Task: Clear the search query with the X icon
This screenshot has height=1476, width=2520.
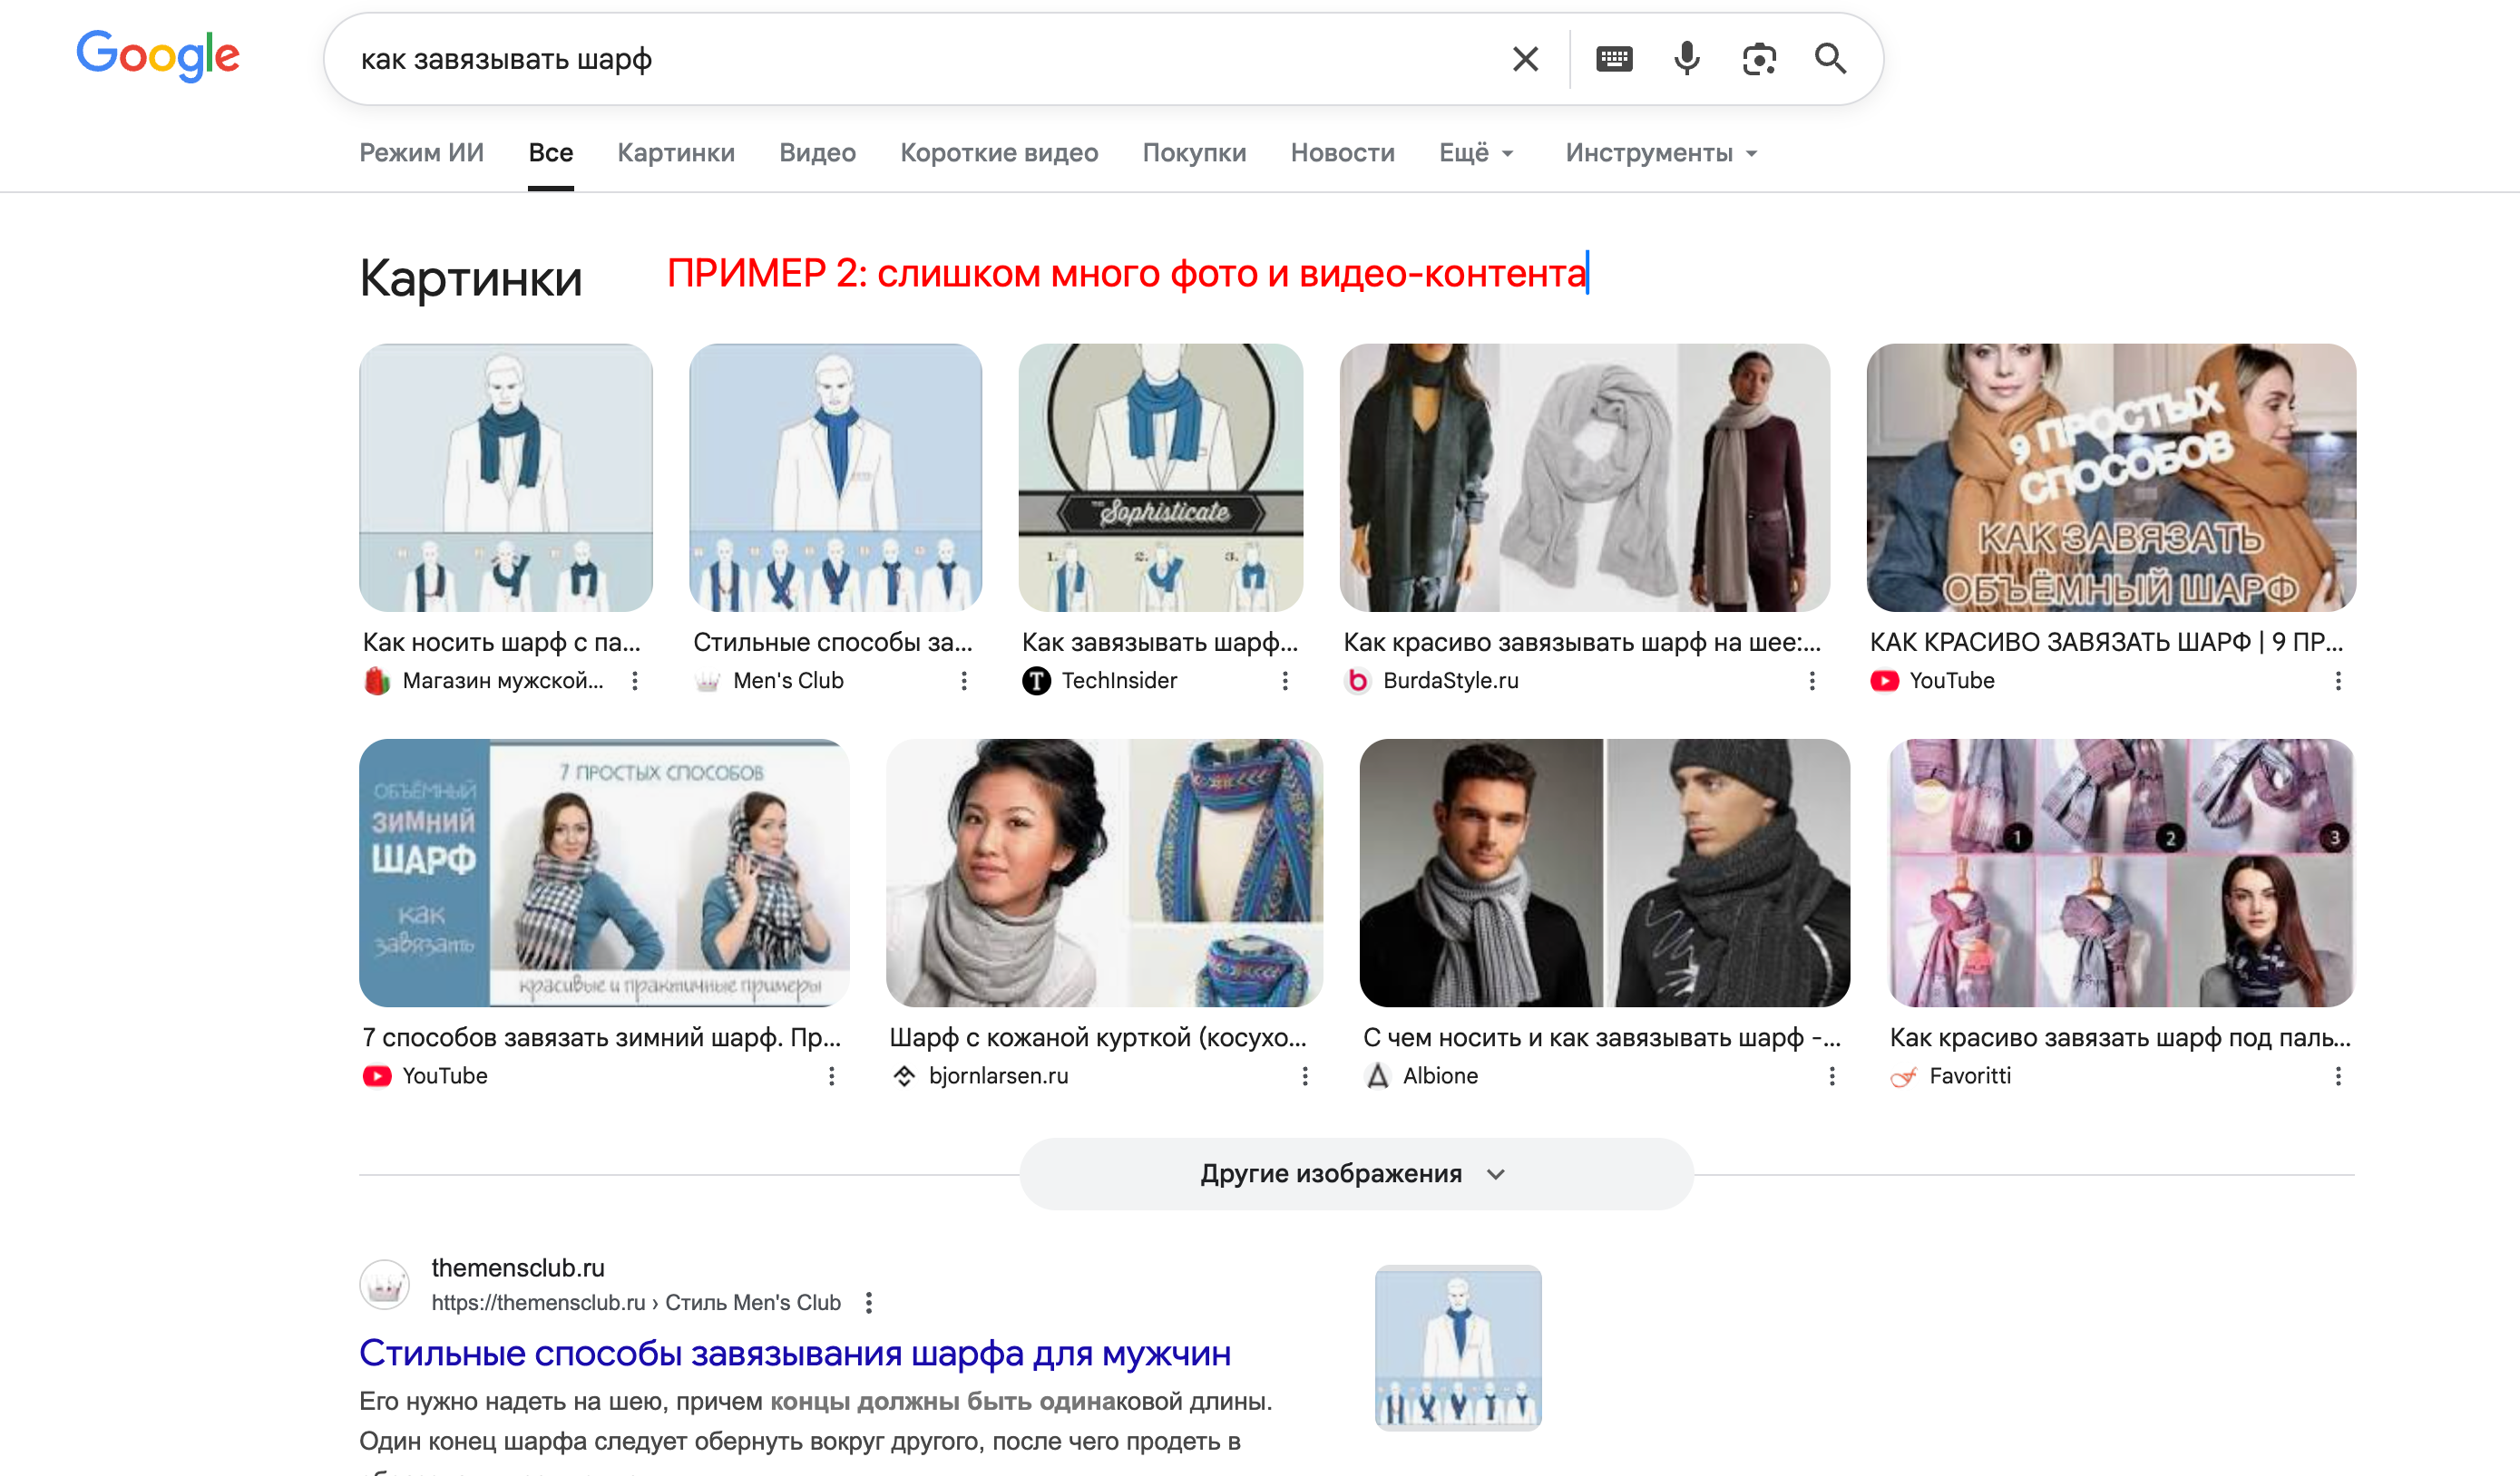Action: [x=1525, y=59]
